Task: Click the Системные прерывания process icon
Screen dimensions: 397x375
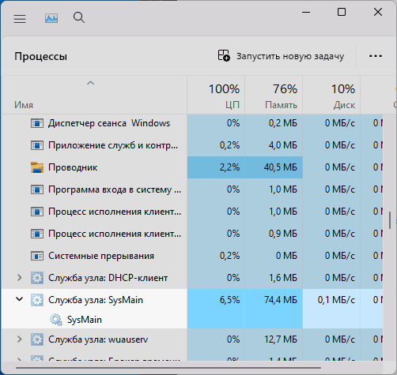Action: click(37, 256)
